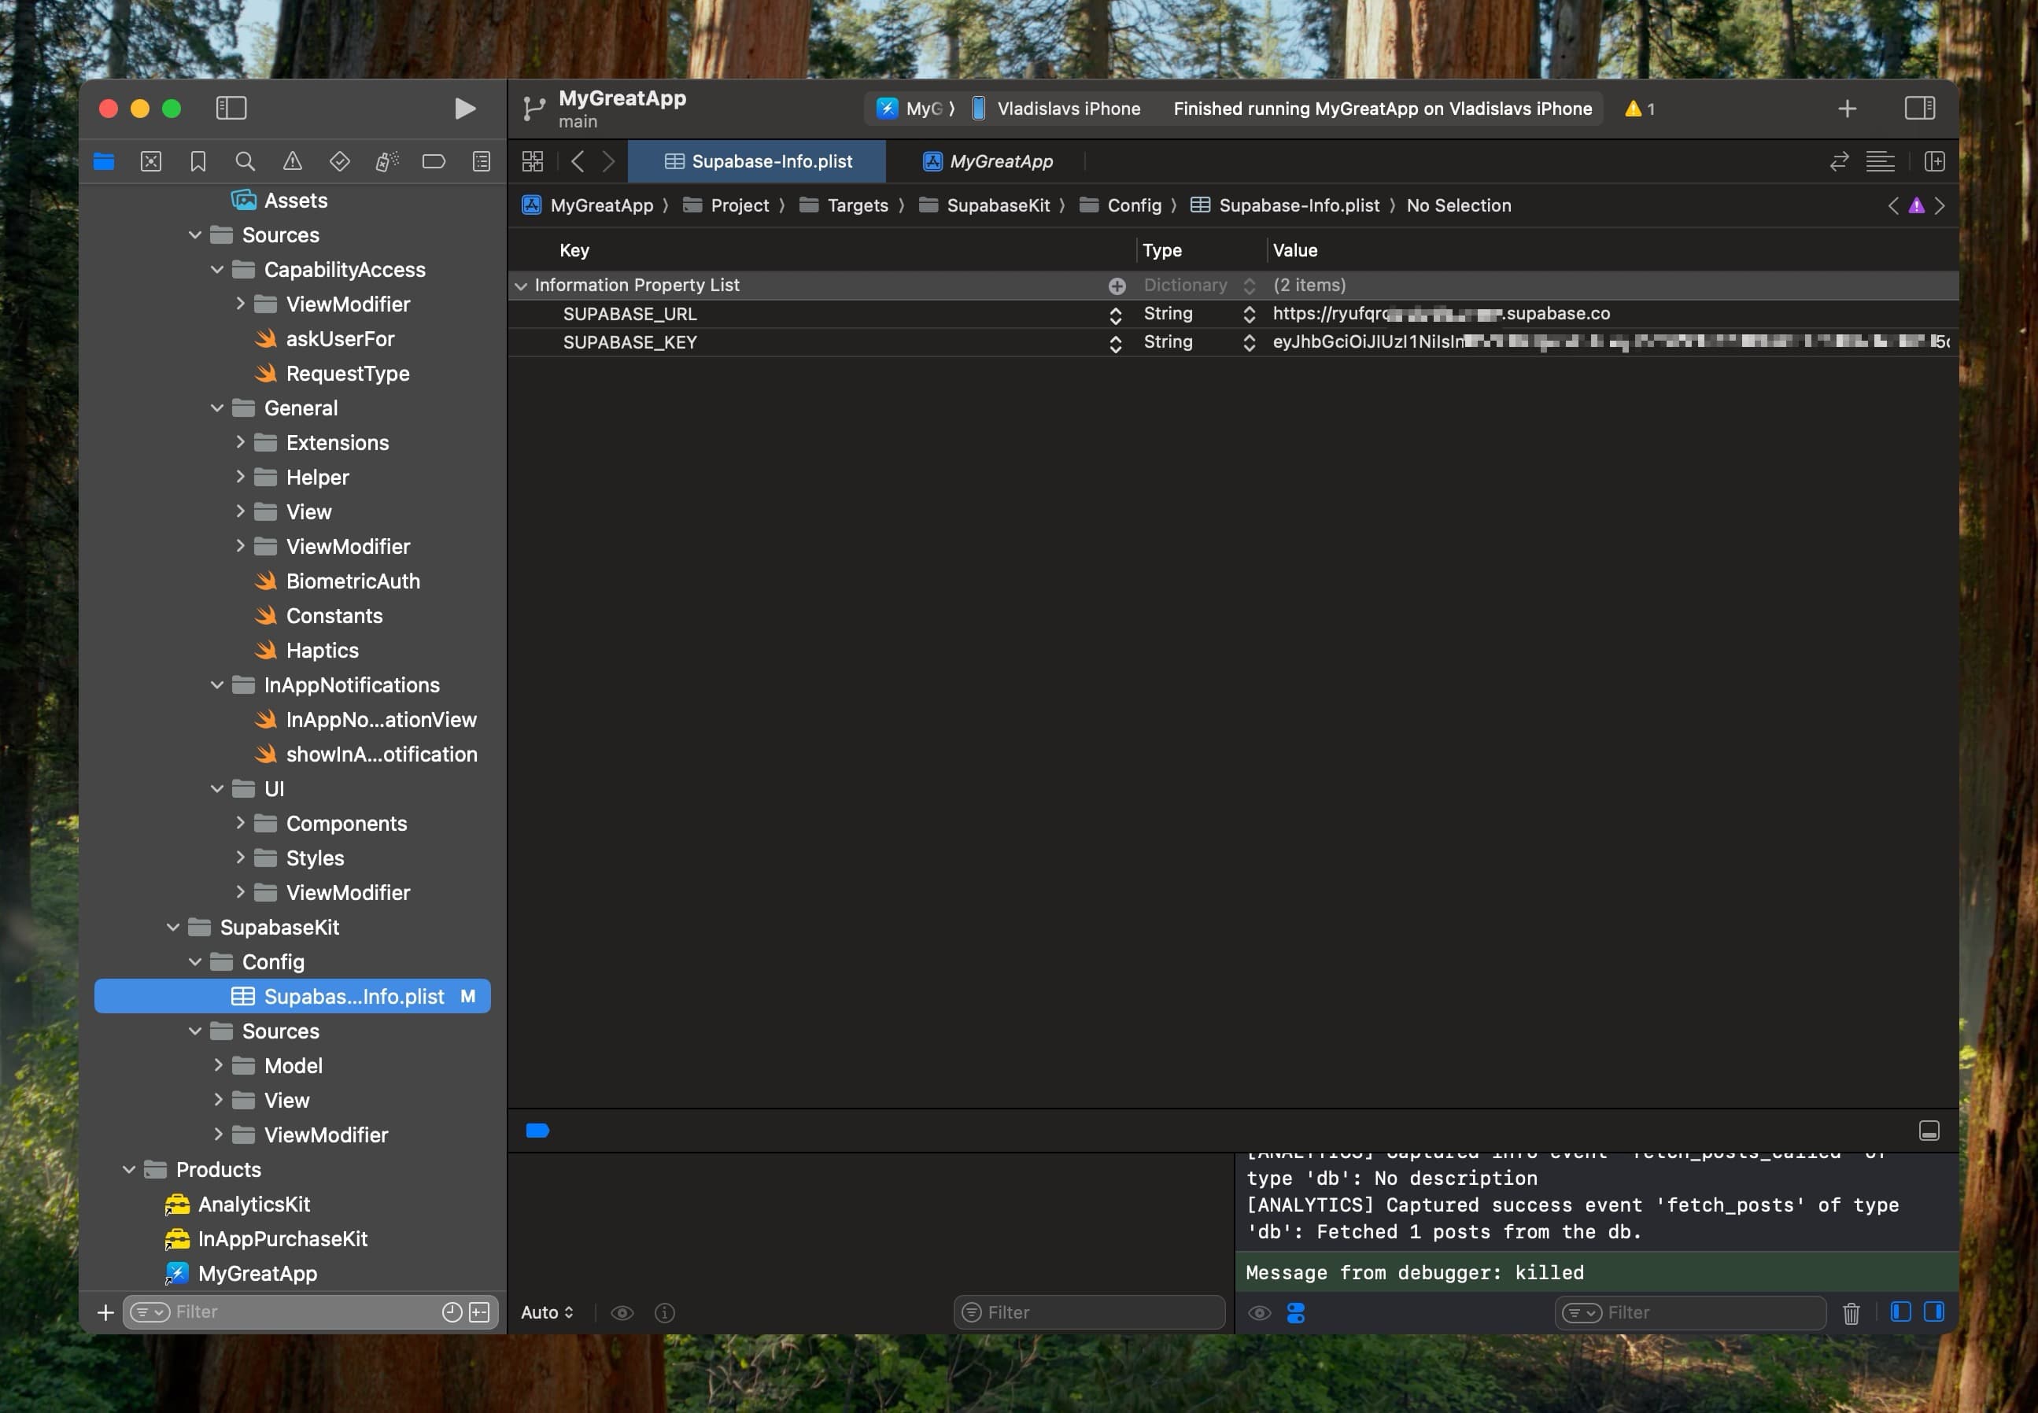Click the MyGreatApp breadcrumb in jump bar
2038x1413 pixels.
pos(588,205)
